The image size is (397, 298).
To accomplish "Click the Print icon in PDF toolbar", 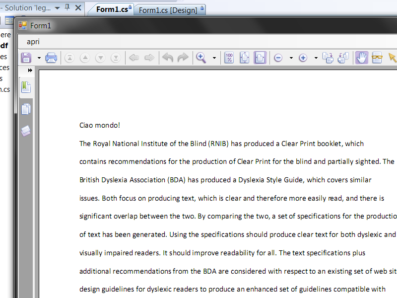I will click(51, 58).
